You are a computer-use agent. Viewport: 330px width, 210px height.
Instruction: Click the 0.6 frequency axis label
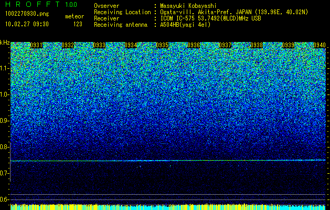[4, 199]
